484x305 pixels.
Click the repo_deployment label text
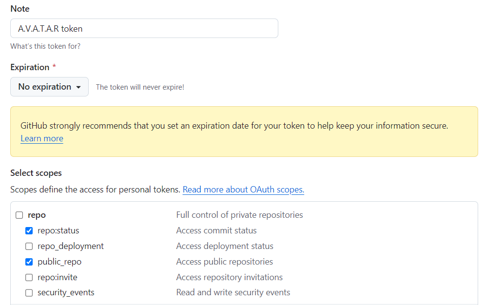[x=71, y=247]
